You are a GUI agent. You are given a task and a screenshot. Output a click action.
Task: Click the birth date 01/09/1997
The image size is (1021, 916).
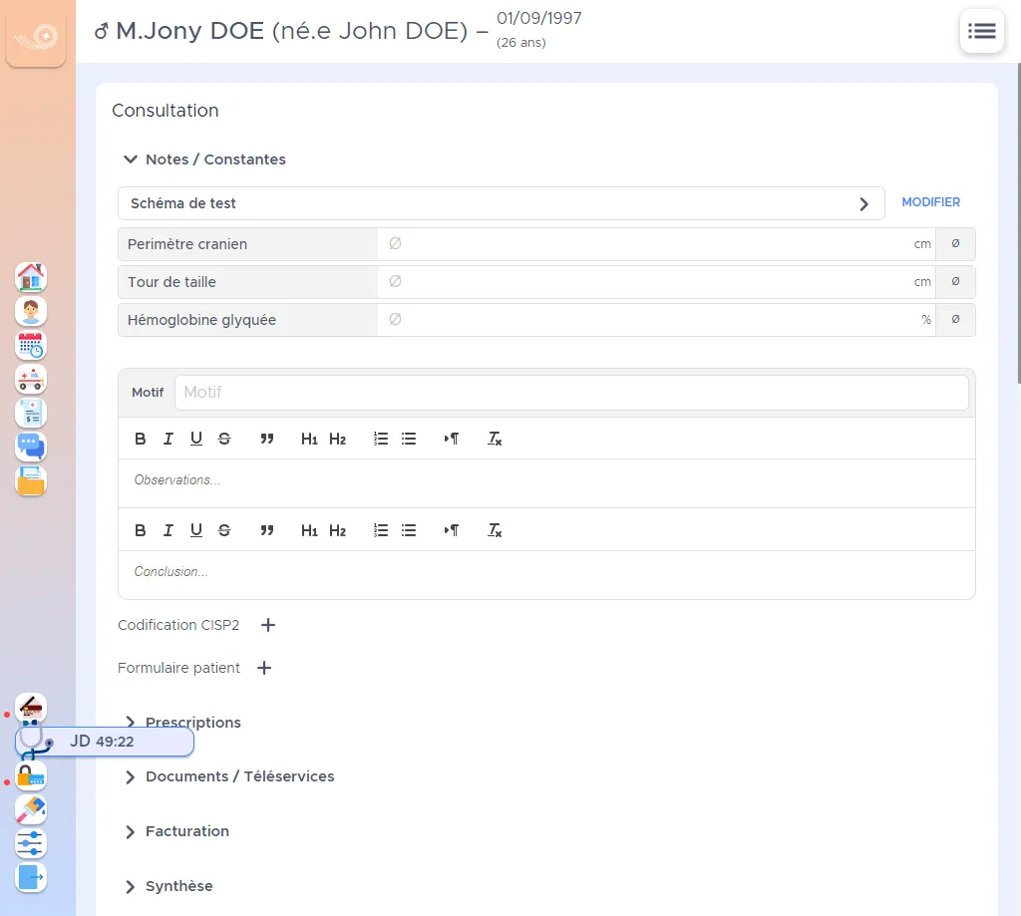539,18
